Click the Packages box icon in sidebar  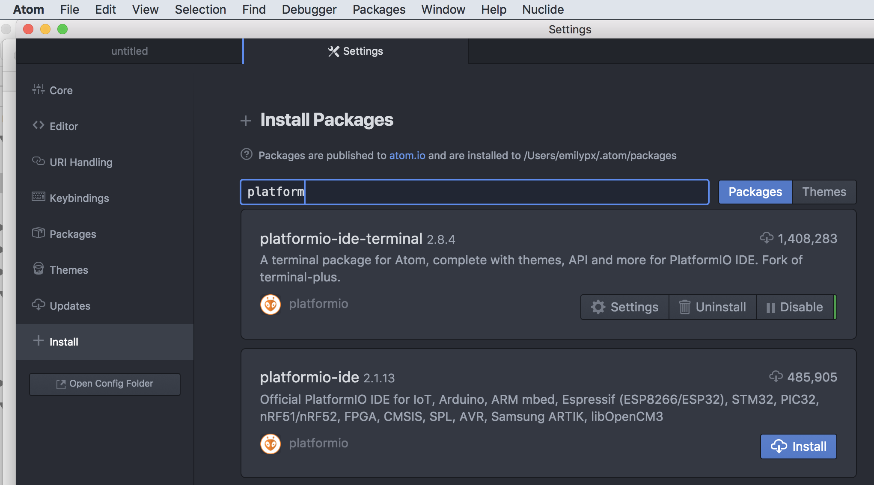point(38,233)
